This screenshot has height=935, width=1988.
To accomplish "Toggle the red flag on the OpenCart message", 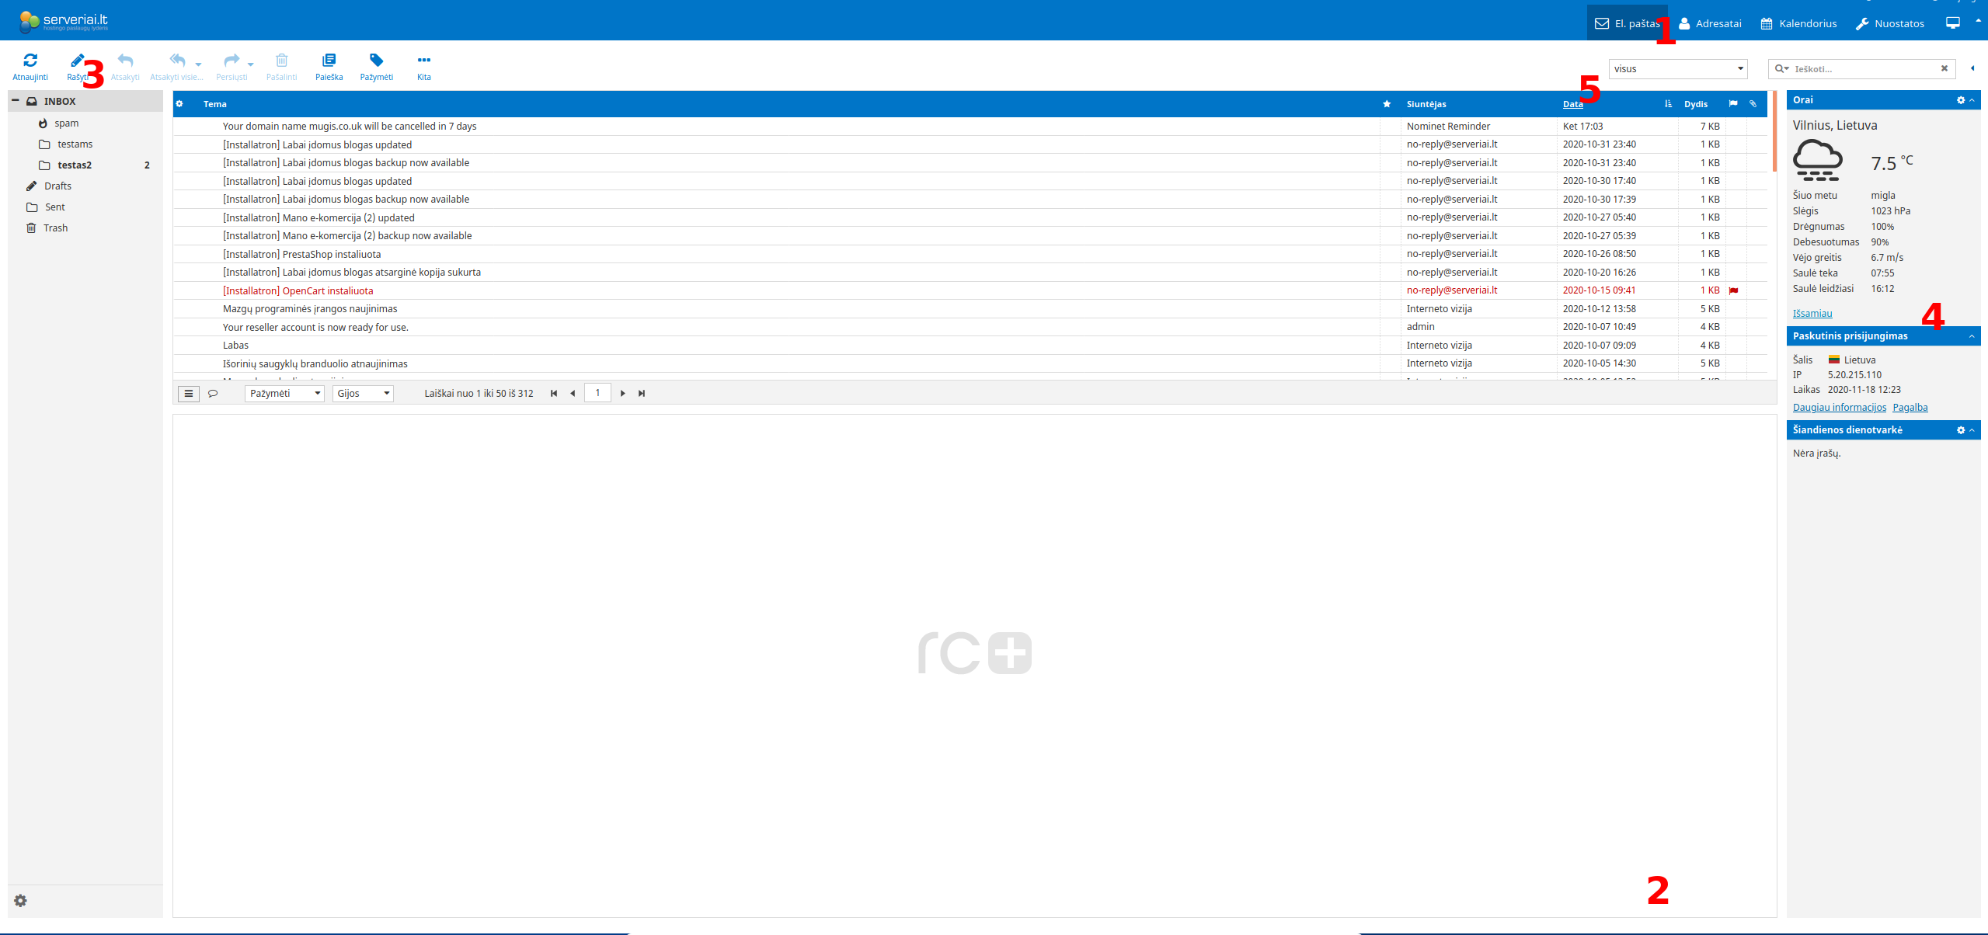I will [1733, 290].
